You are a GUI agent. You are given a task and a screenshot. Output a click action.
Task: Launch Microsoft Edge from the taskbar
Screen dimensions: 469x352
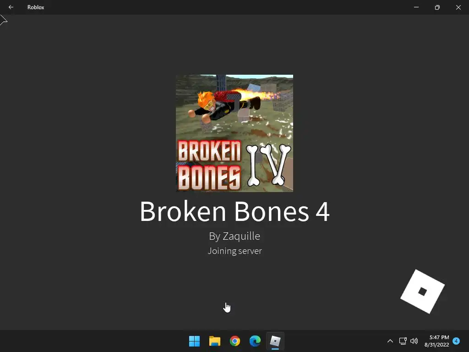coord(255,341)
